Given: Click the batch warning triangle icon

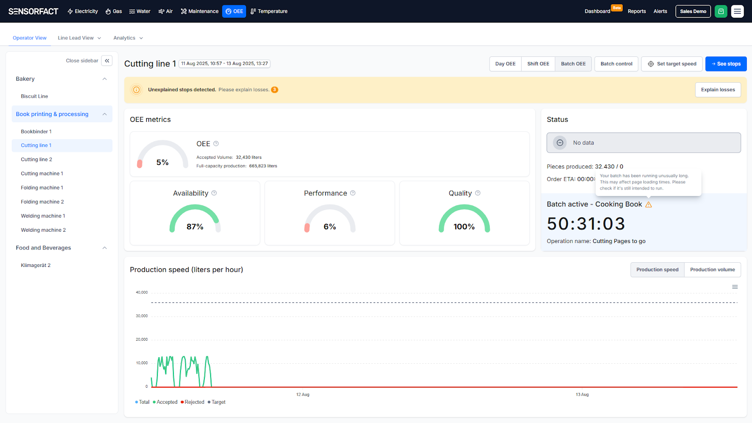Looking at the screenshot, I should point(649,204).
